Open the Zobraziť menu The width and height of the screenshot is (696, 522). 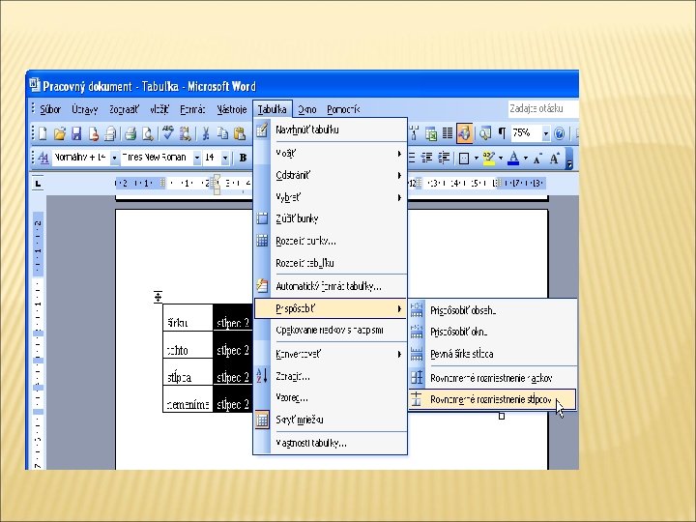click(124, 109)
